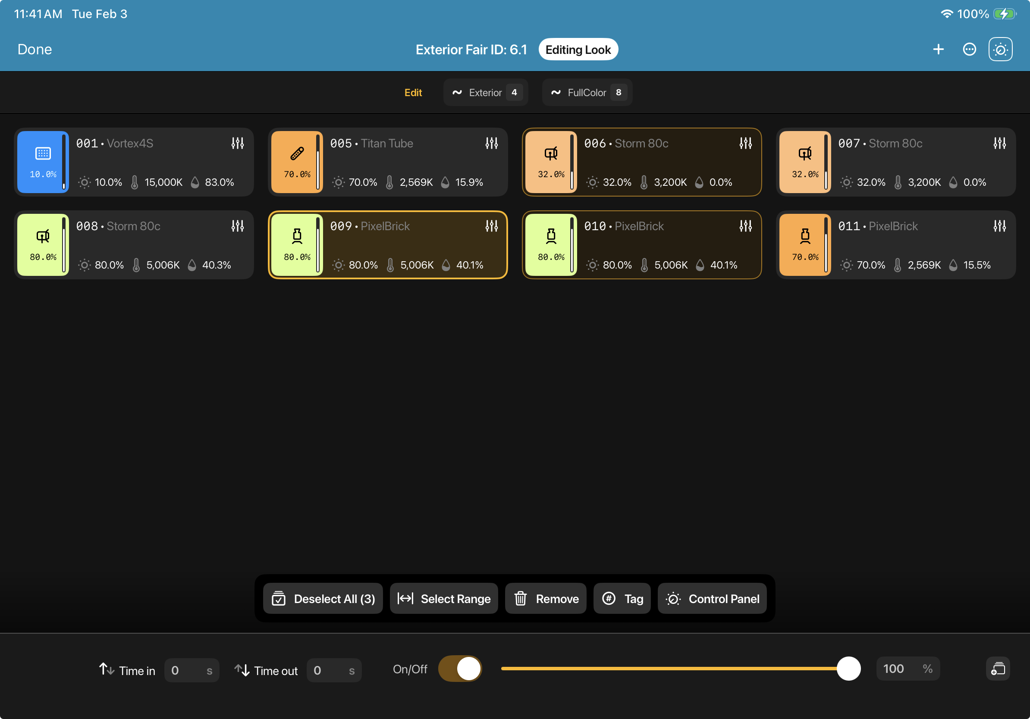Open the Exterior group with 4 fixtures
Image resolution: width=1030 pixels, height=719 pixels.
pos(485,93)
